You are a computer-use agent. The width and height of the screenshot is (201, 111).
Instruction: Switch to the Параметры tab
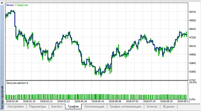tap(38, 106)
